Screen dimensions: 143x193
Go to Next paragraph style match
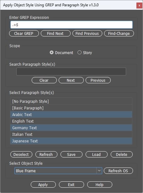coord(71,80)
